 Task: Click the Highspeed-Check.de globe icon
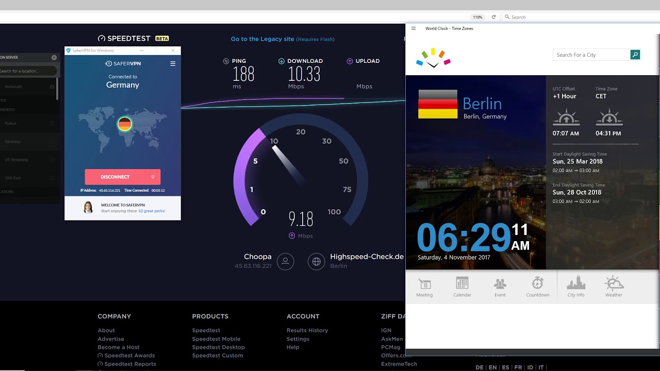(316, 261)
